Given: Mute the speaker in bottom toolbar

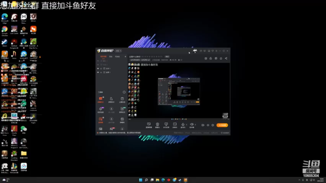Looking at the screenshot, I should tap(192, 125).
